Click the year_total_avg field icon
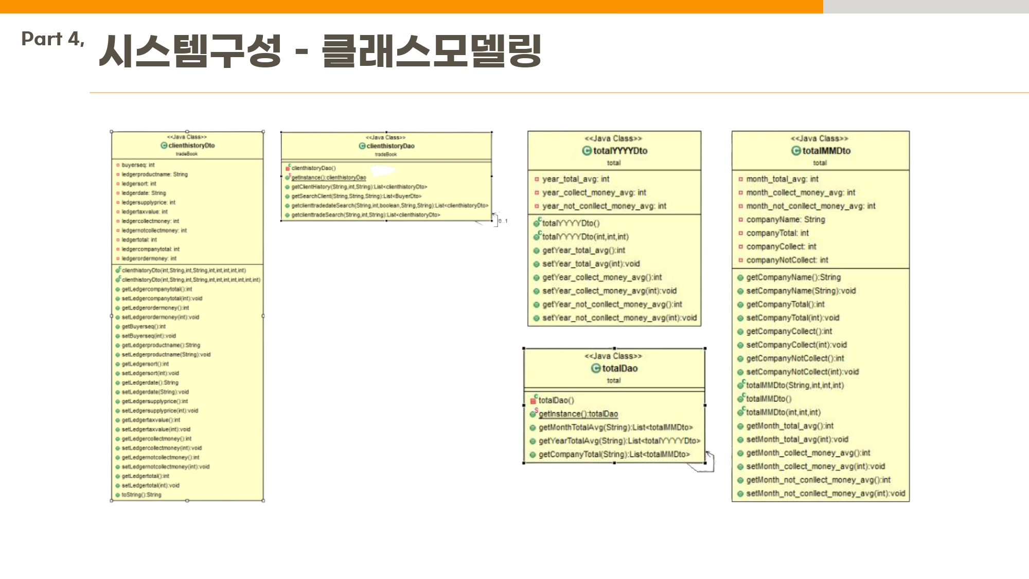 (536, 179)
